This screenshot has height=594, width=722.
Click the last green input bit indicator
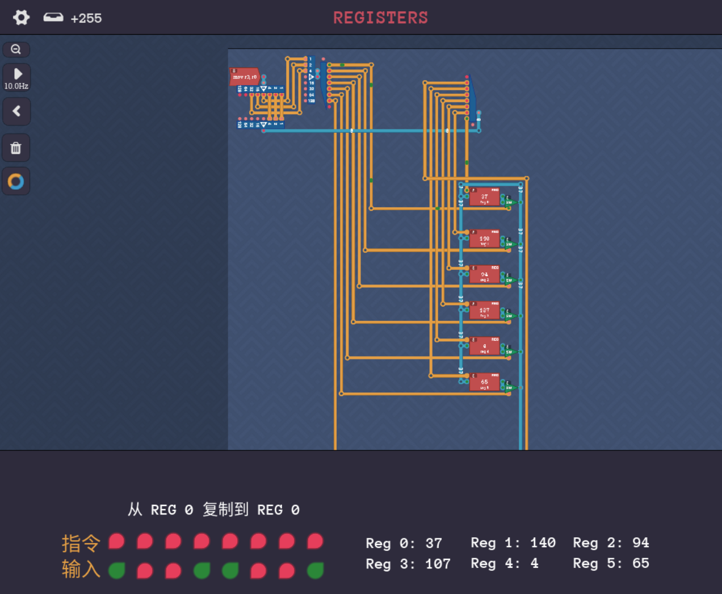(x=316, y=570)
